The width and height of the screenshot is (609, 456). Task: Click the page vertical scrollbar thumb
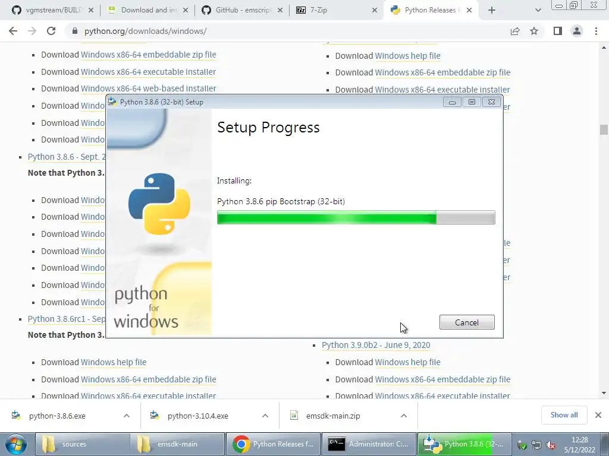tap(604, 129)
